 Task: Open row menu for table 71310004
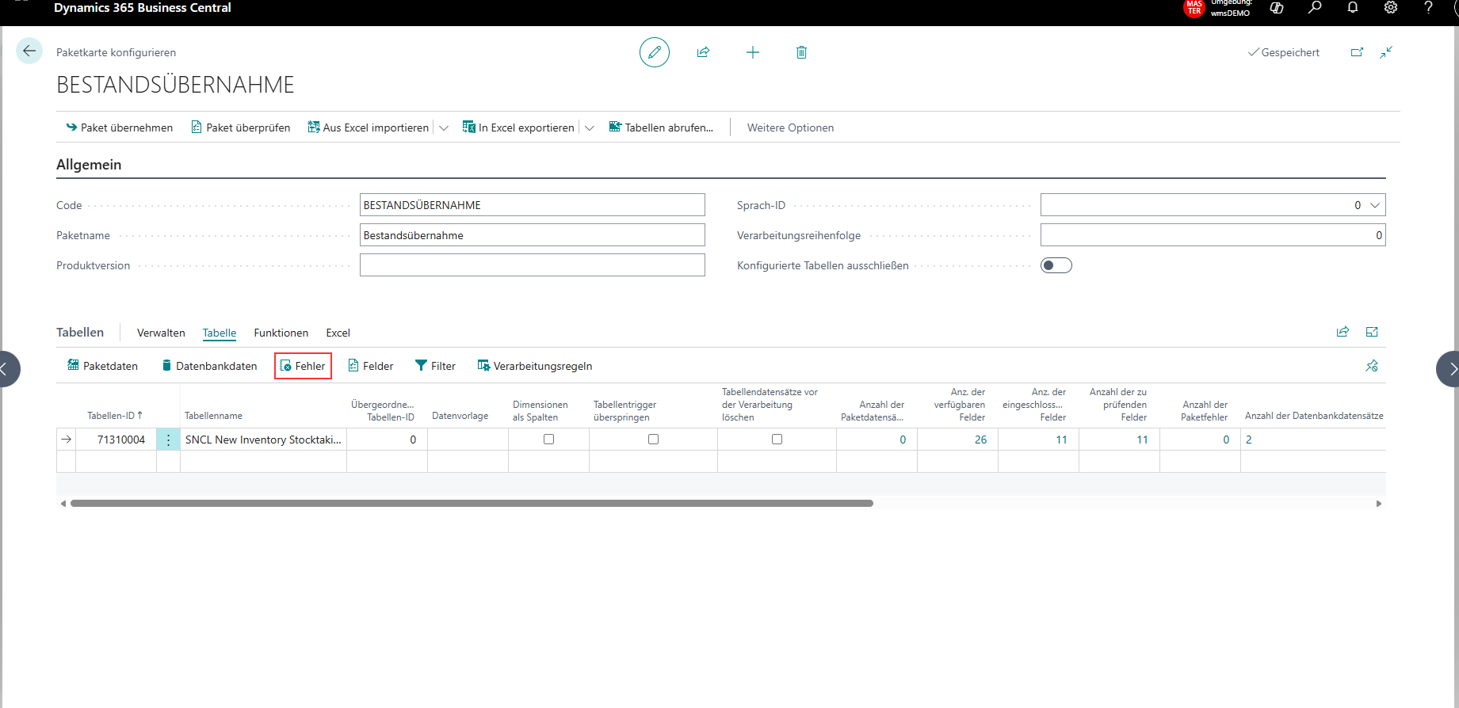168,440
